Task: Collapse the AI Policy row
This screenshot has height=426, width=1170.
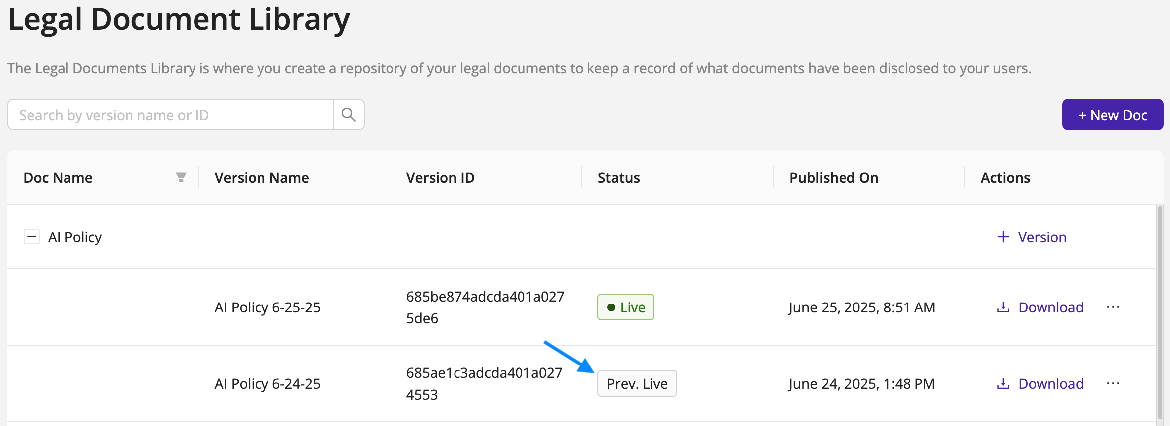Action: click(x=32, y=237)
